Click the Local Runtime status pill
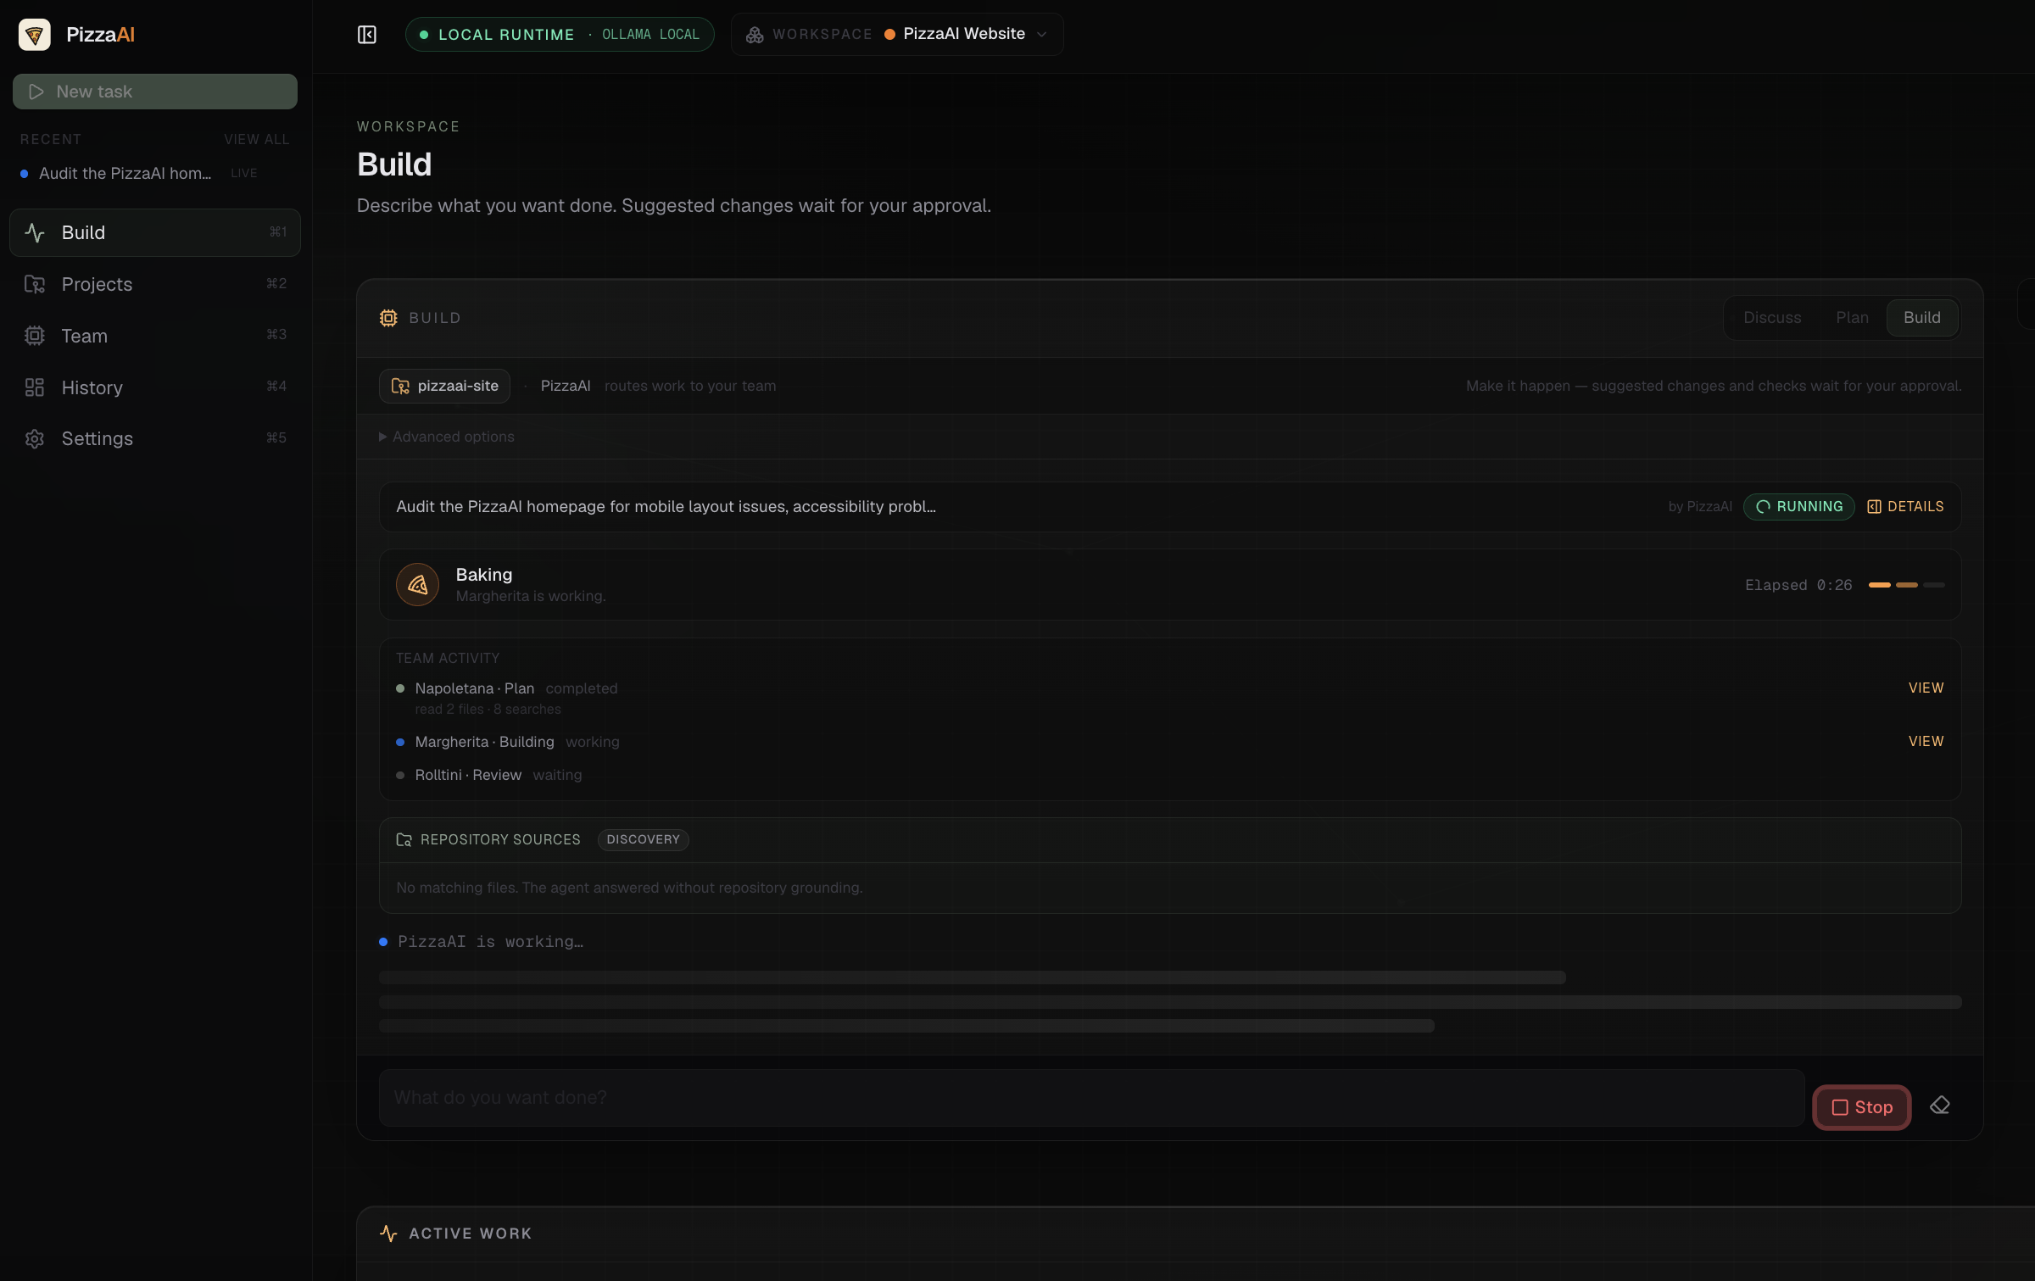The height and width of the screenshot is (1281, 2035). [x=560, y=35]
